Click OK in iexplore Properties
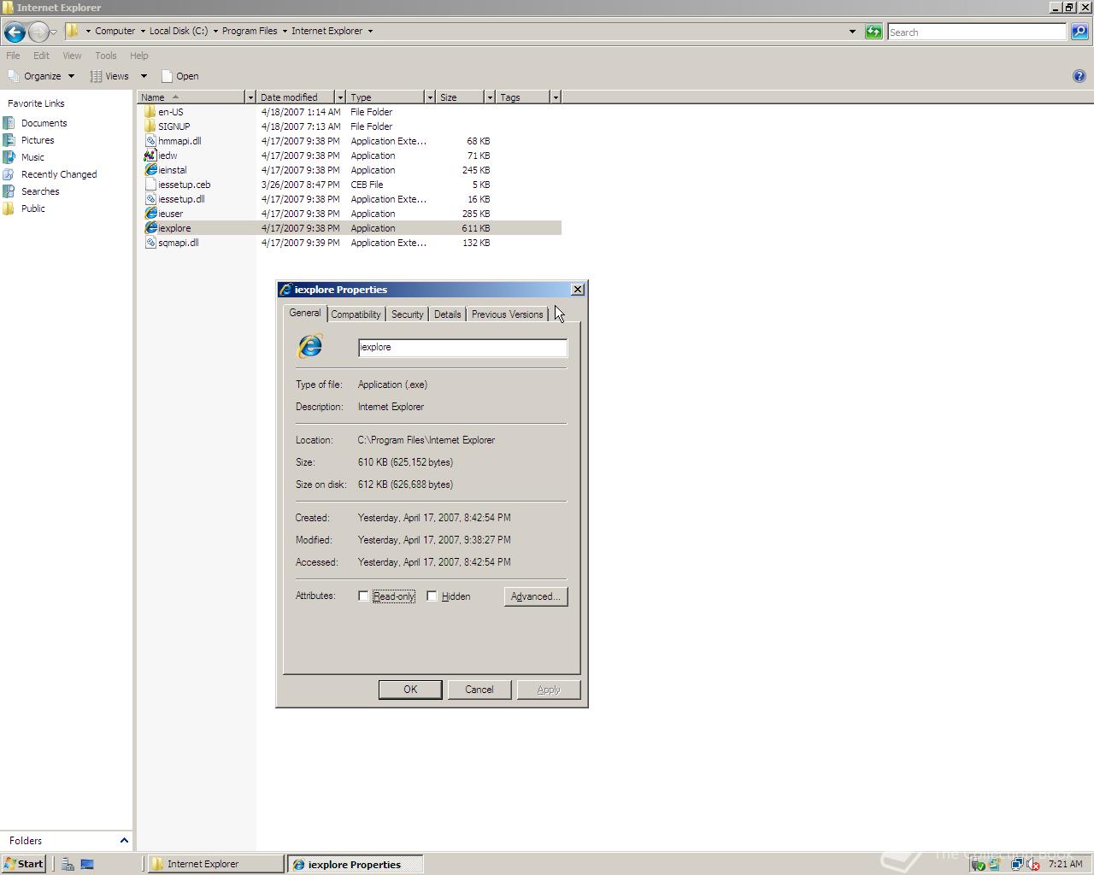Viewport: 1094px width, 875px height. [x=410, y=690]
